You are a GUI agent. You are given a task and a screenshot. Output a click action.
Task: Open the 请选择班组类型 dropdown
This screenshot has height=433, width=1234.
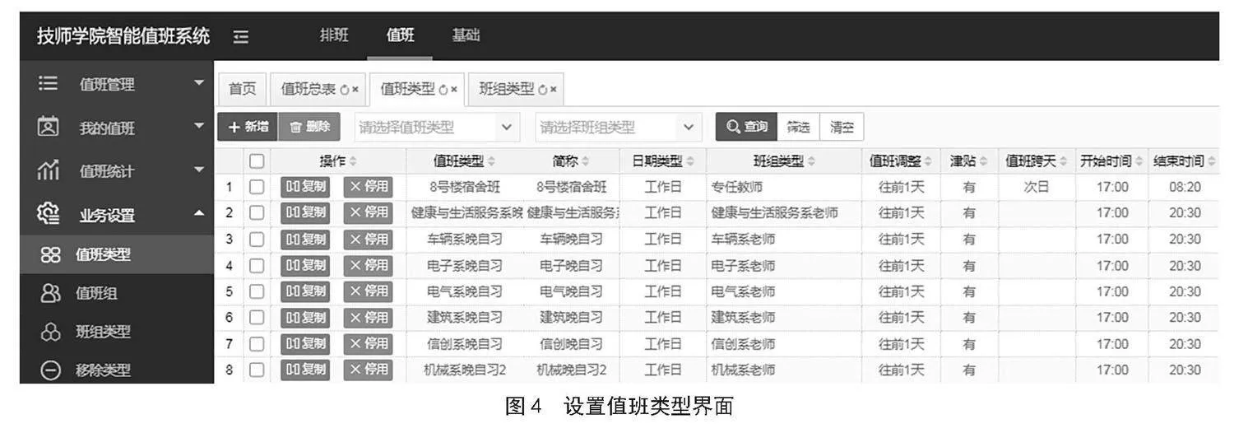[618, 128]
